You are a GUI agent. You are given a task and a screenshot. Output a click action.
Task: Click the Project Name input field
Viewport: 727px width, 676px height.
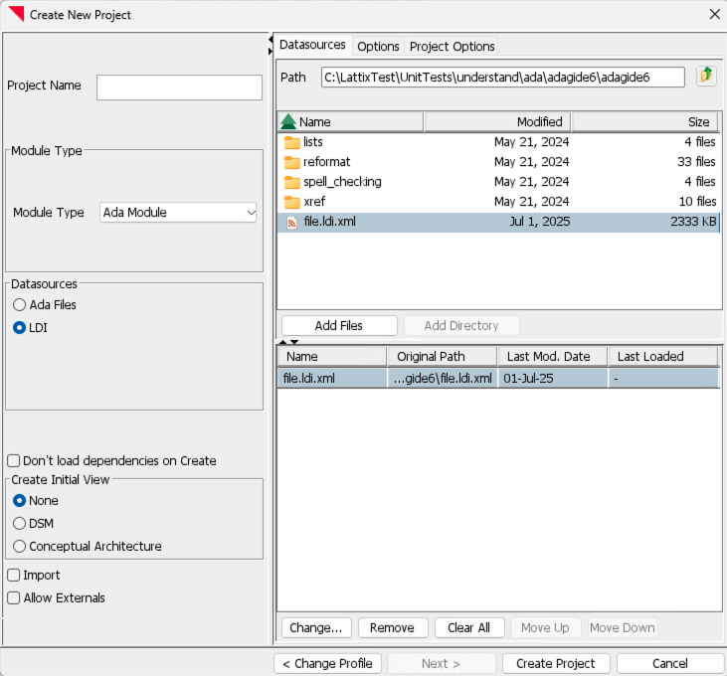[179, 87]
